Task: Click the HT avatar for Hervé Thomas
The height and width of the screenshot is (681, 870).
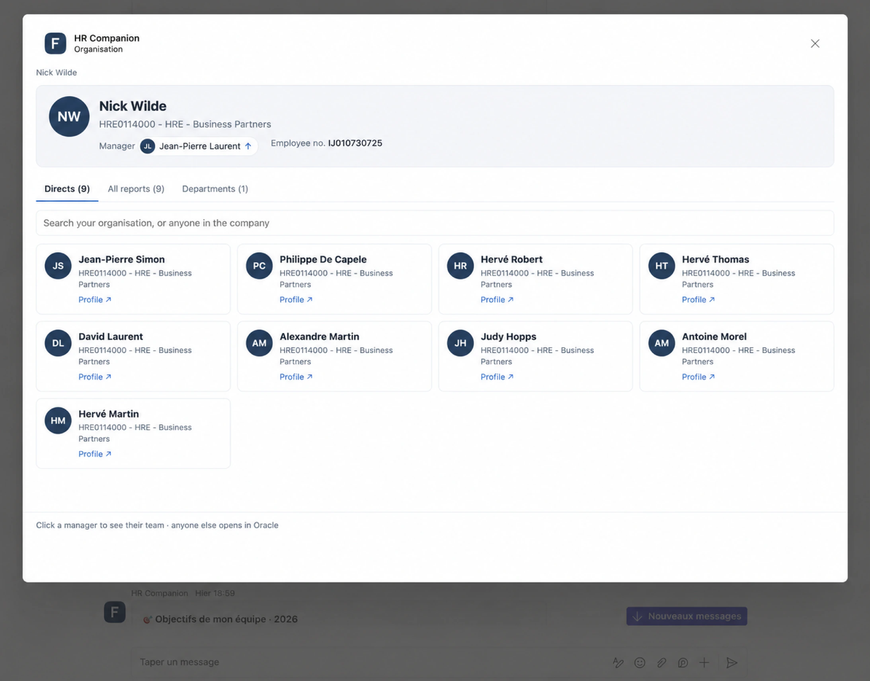Action: tap(661, 266)
